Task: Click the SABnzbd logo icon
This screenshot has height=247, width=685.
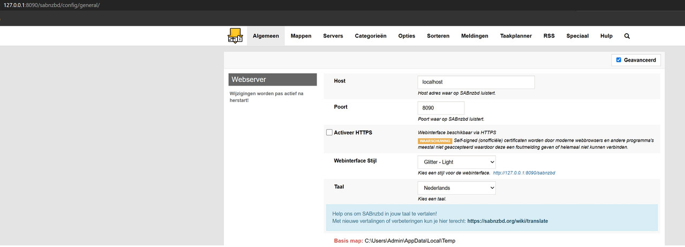Action: coord(235,36)
